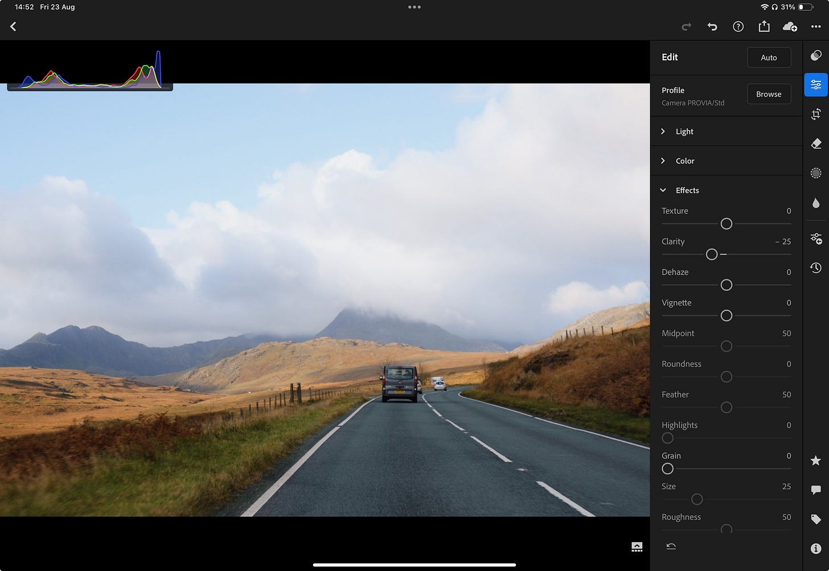The height and width of the screenshot is (571, 829).
Task: Tap the three-dot multitasking menu at top center
Action: (414, 7)
